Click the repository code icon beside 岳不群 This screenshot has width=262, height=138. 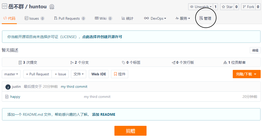pyautogui.click(x=4, y=6)
